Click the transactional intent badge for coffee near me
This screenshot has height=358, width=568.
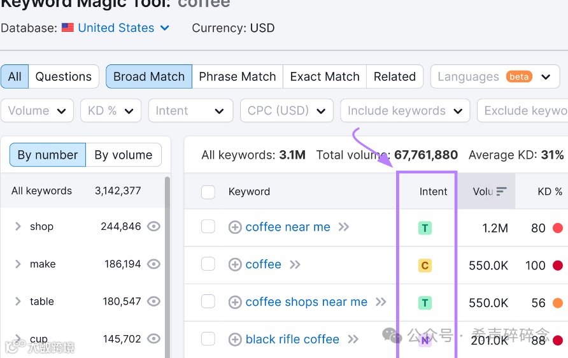[425, 227]
